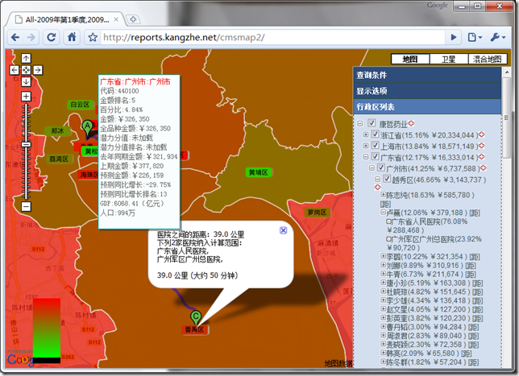The height and width of the screenshot is (376, 519).
Task: Toggle the 广州市 checkbox
Action: 381,167
